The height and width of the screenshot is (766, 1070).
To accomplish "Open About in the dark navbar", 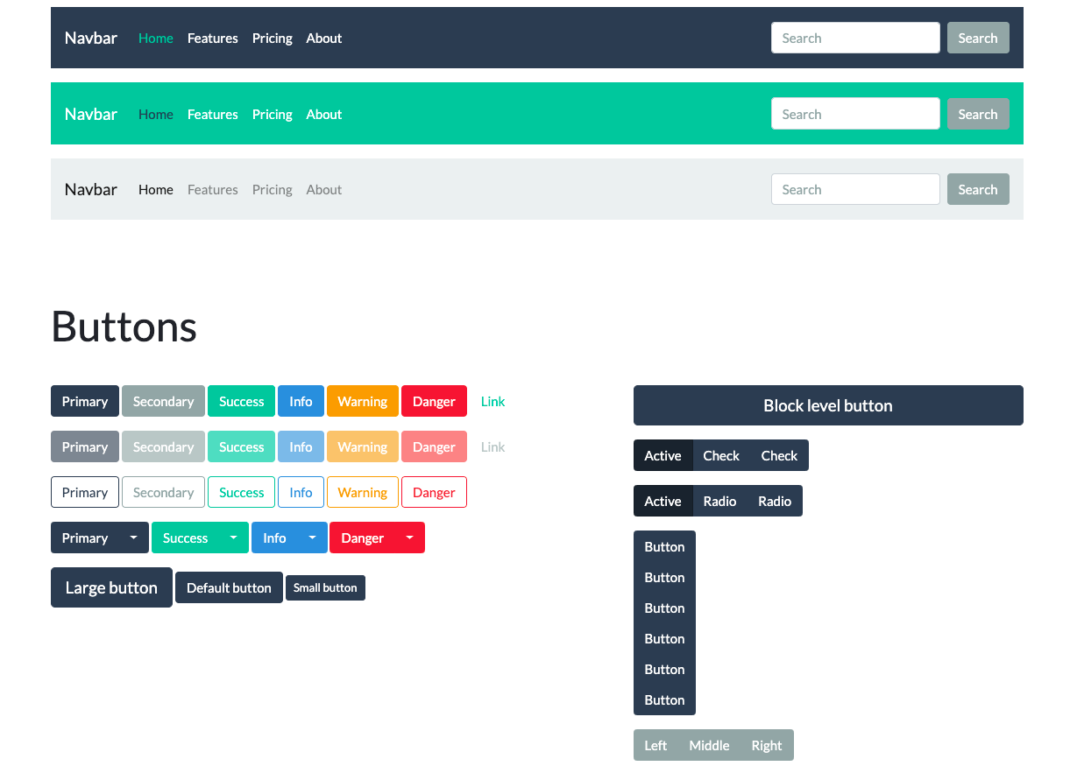I will point(324,38).
